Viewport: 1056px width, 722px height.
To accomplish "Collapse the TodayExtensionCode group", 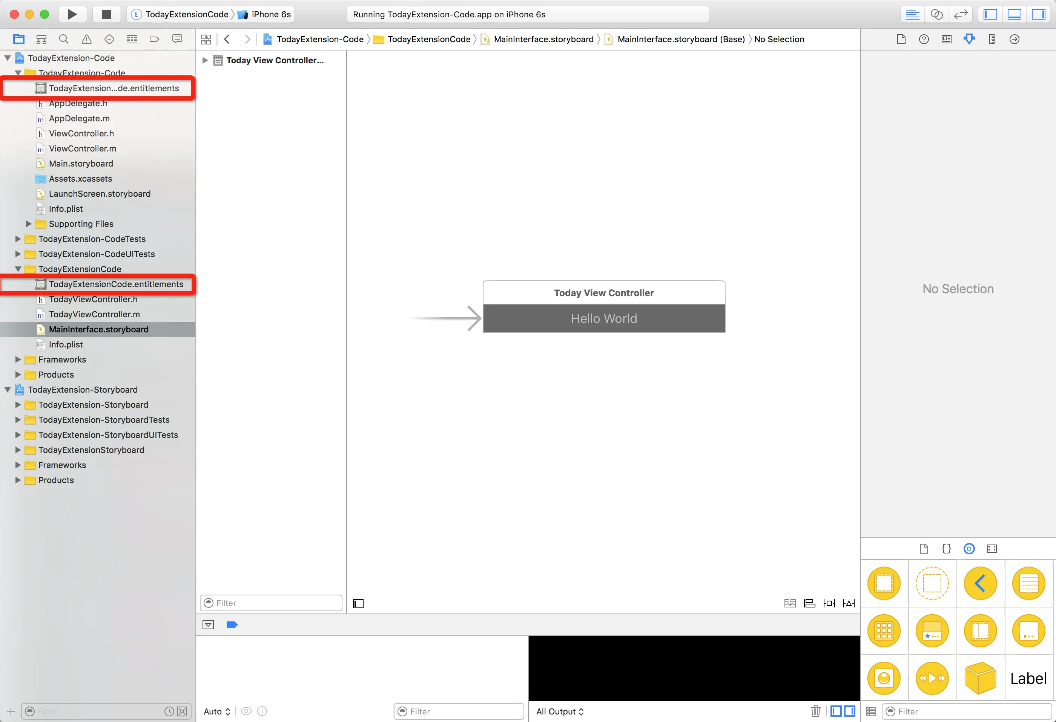I will coord(18,269).
